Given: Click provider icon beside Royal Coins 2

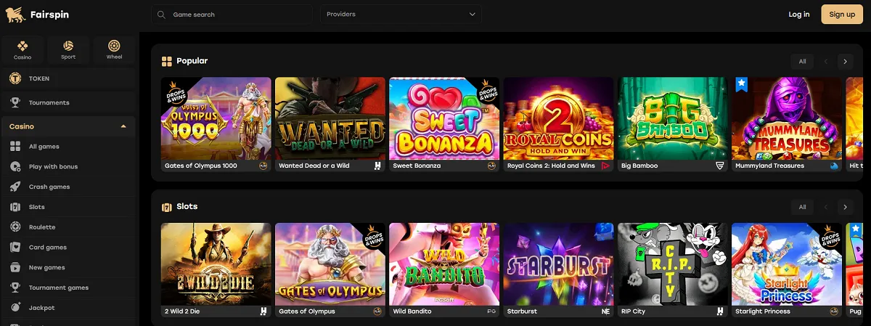Looking at the screenshot, I should pos(605,166).
